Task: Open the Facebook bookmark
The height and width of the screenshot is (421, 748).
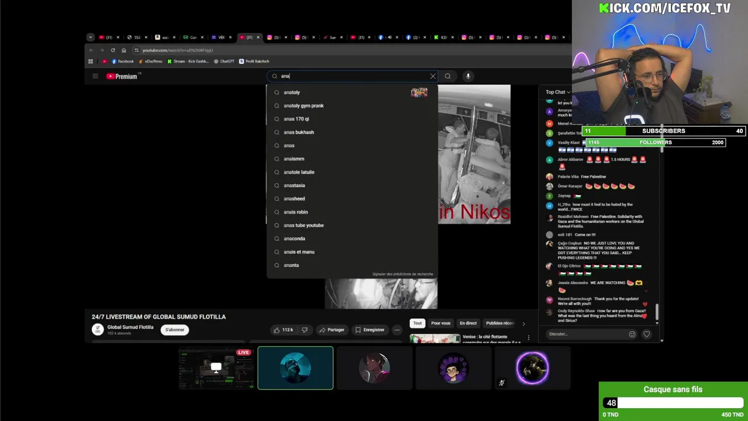Action: (x=123, y=61)
